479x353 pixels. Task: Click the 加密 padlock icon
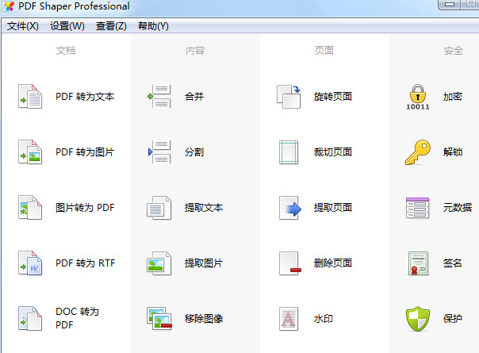pos(418,97)
